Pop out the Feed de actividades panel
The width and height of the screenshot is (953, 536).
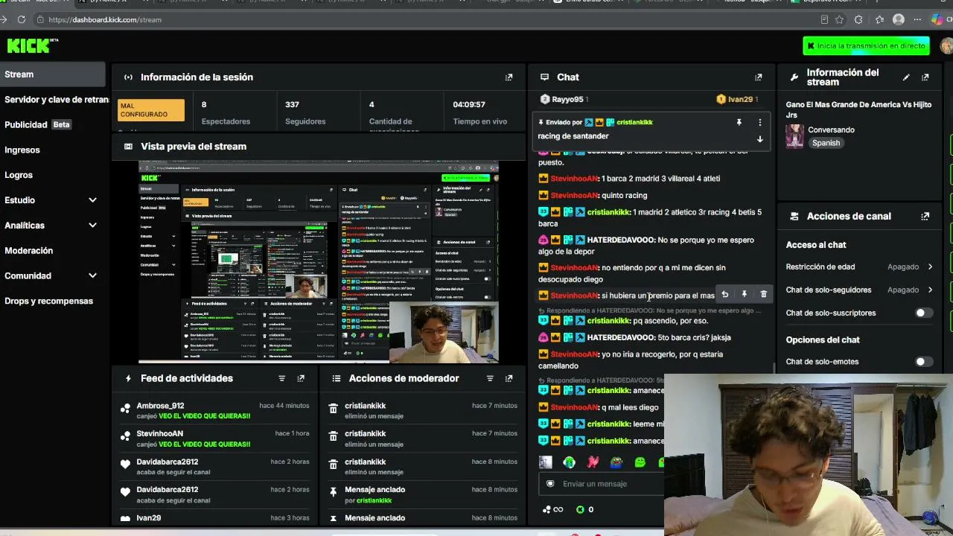pyautogui.click(x=300, y=378)
